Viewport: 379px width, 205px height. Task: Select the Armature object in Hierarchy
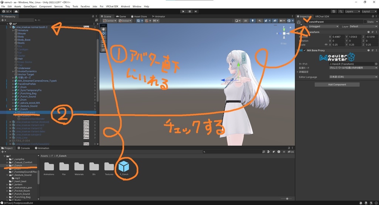(23, 30)
